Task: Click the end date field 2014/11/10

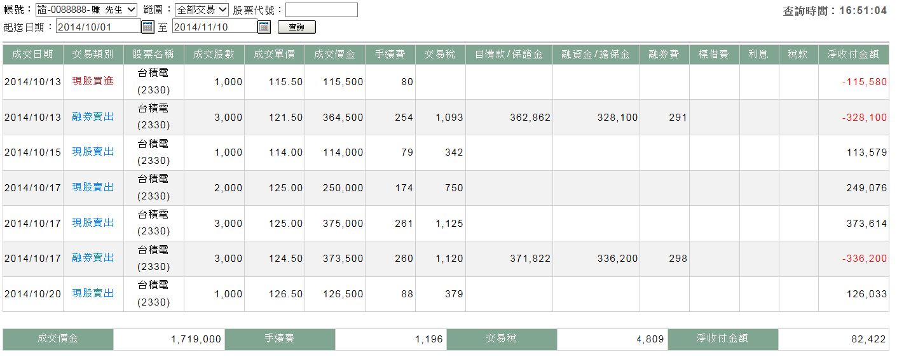Action: (x=214, y=27)
